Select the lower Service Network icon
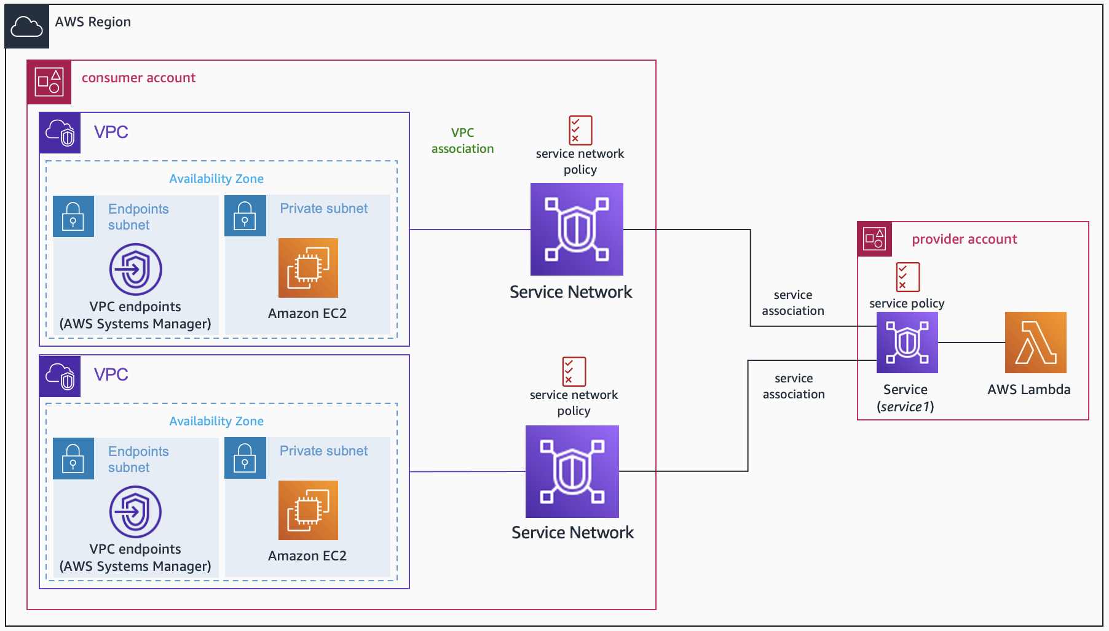 point(572,471)
